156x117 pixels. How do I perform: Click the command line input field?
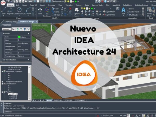click(x=80, y=112)
